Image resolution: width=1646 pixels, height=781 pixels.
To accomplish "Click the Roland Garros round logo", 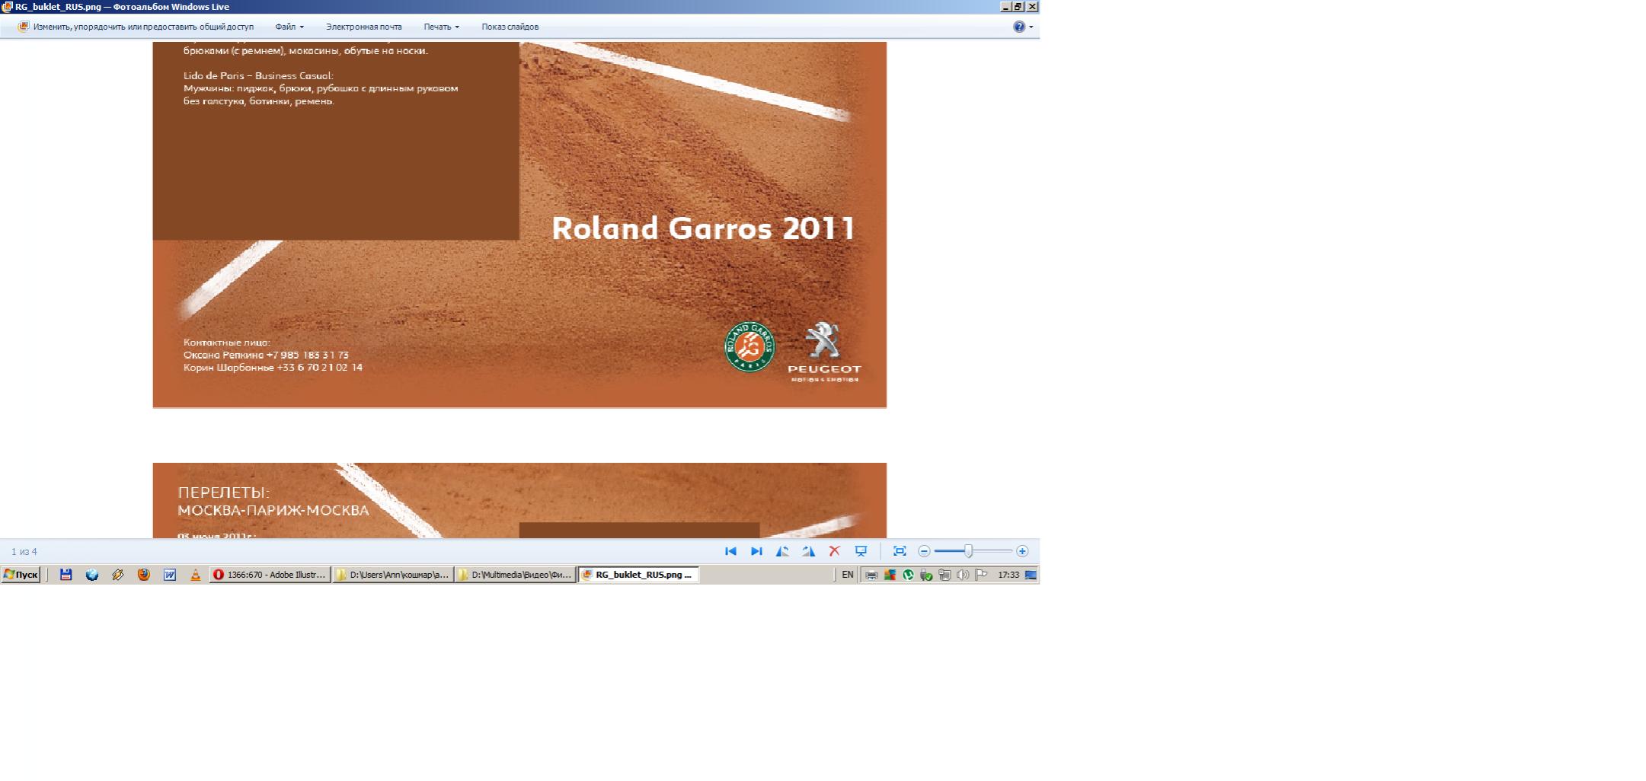I will pos(749,347).
